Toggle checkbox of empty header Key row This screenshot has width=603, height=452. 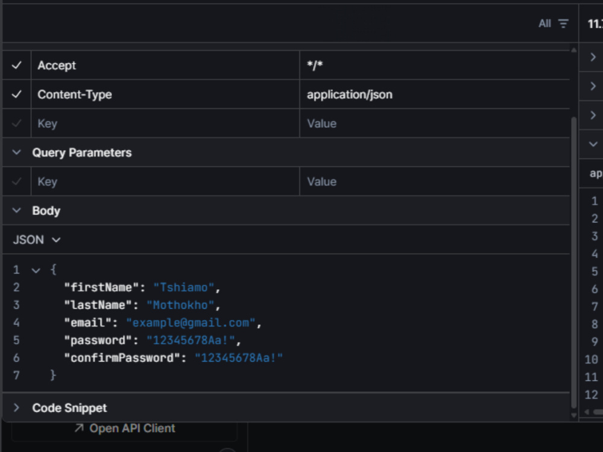pos(16,124)
